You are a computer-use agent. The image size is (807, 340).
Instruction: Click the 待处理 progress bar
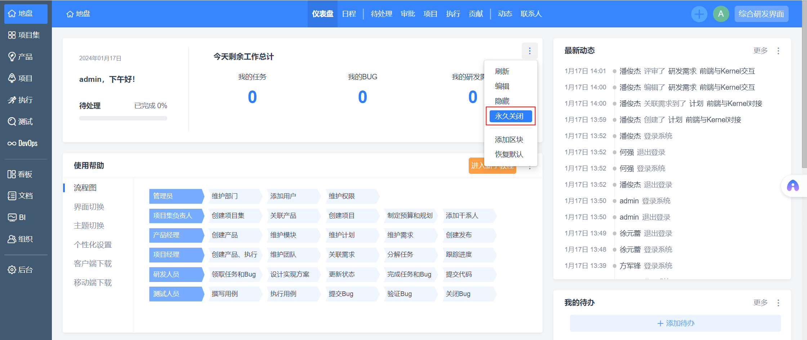point(123,118)
